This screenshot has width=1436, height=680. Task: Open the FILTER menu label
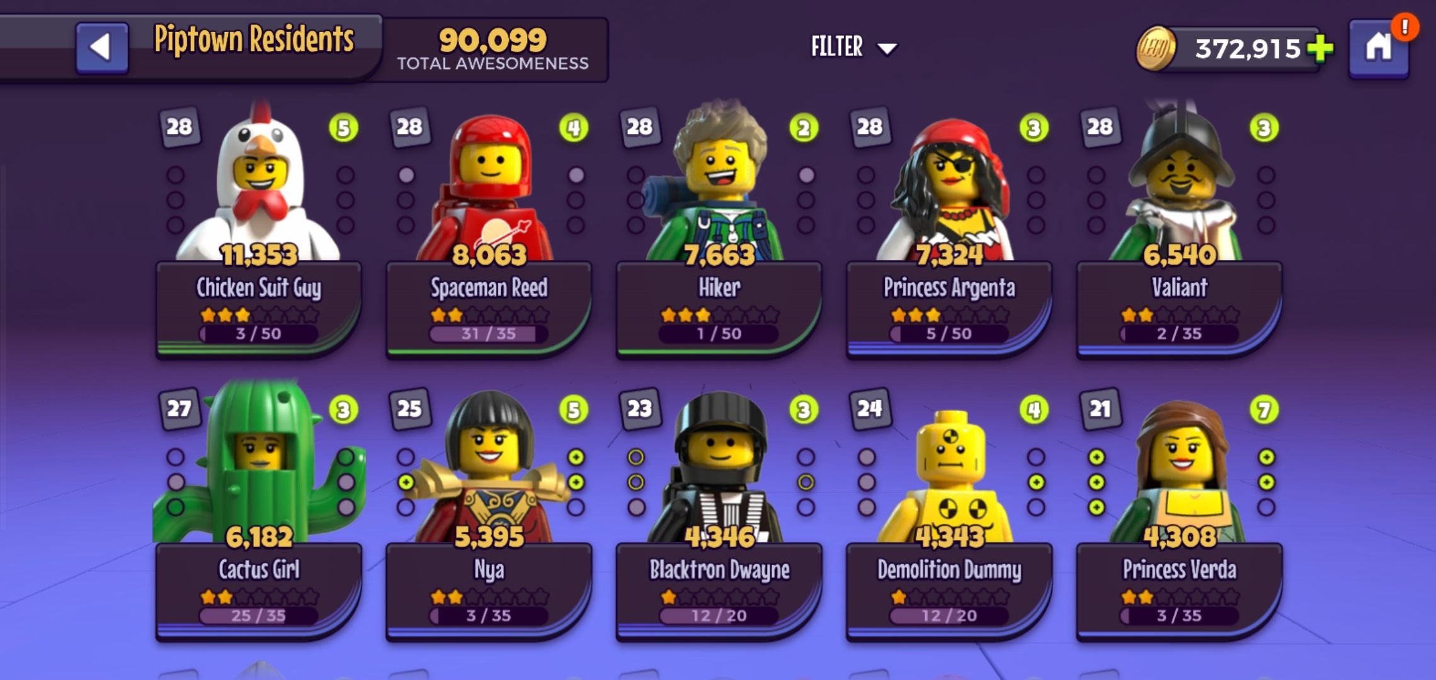836,47
